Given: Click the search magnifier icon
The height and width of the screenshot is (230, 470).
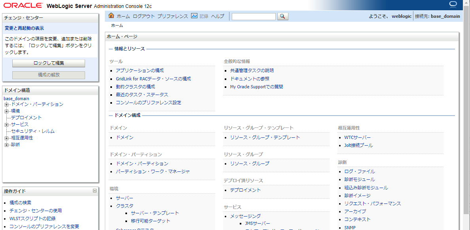Looking at the screenshot, I should (282, 17).
